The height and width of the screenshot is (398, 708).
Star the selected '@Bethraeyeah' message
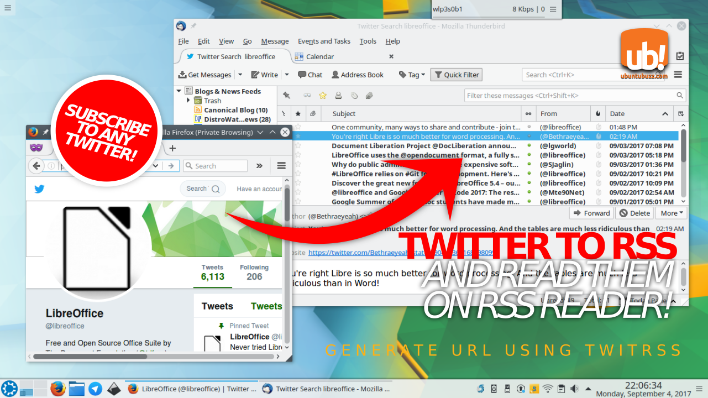pos(298,136)
